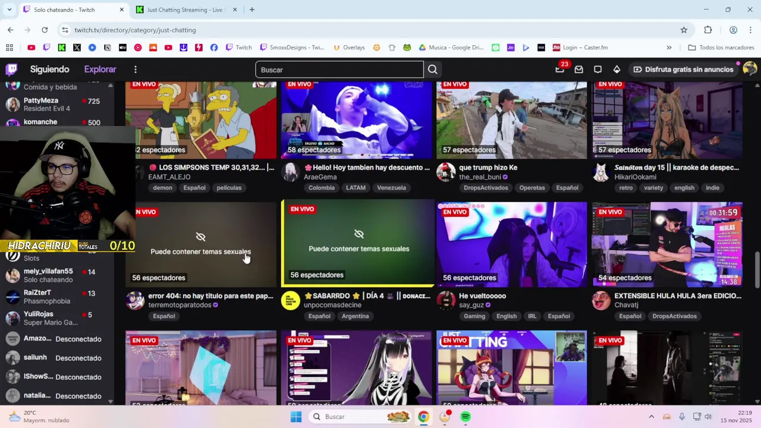Open notifications inbox with 23 badge

pos(560,70)
